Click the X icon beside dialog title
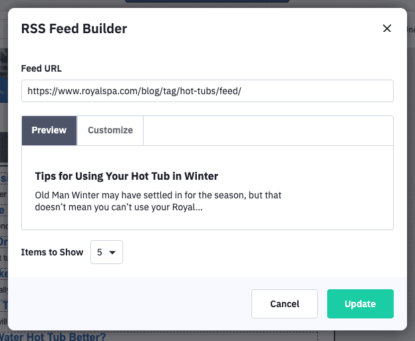 [x=387, y=29]
